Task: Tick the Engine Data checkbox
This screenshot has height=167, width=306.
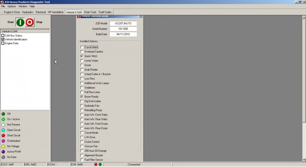Action: tap(3, 43)
